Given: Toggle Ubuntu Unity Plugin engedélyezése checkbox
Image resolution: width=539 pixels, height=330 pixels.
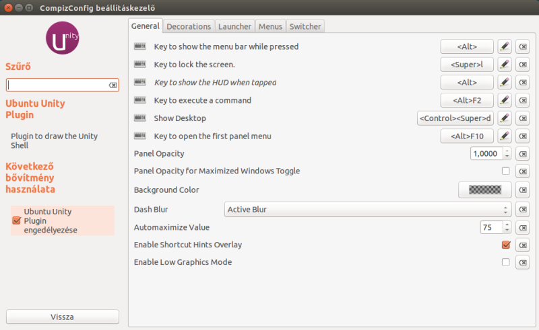Looking at the screenshot, I should [x=16, y=220].
